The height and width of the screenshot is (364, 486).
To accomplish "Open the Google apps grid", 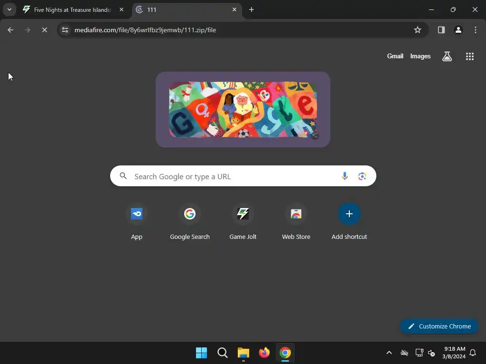I will coord(469,56).
